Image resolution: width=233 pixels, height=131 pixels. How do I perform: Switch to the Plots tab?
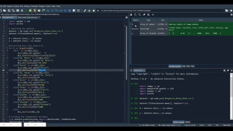tap(188, 66)
